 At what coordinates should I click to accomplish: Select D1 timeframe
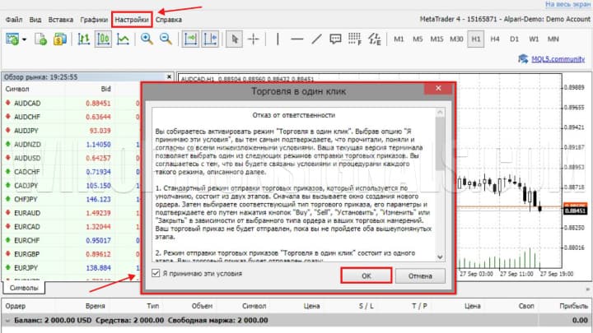point(514,39)
